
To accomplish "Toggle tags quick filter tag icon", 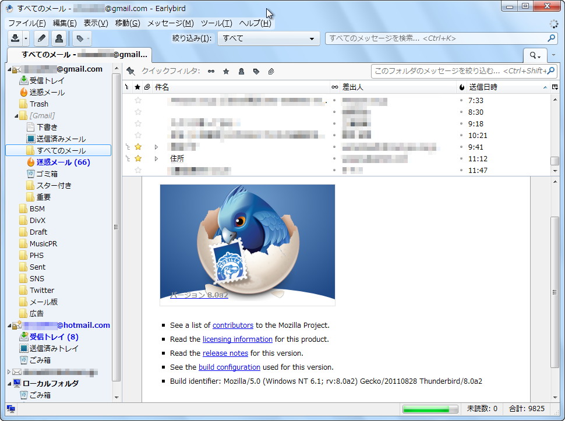I will coord(256,71).
